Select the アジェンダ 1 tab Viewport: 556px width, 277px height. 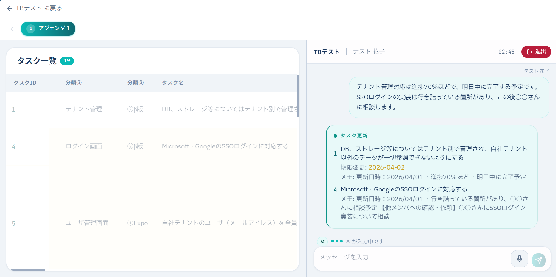[48, 29]
